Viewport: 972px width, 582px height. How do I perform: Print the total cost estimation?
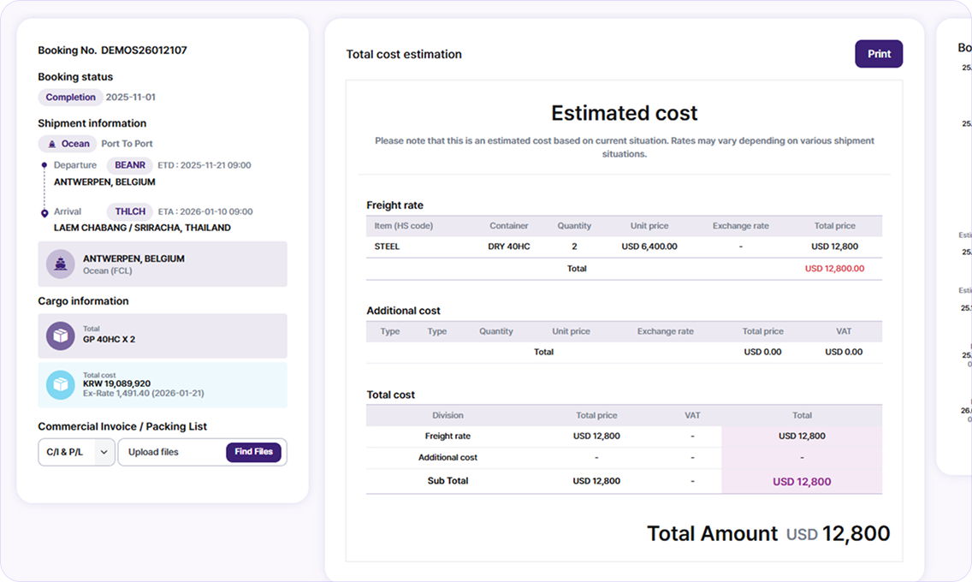(x=879, y=54)
